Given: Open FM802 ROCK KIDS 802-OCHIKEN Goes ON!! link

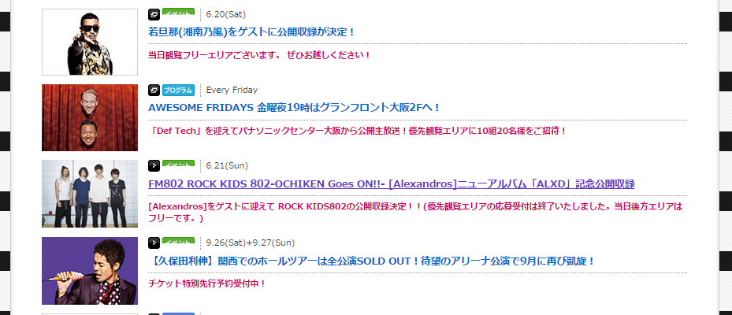Looking at the screenshot, I should pyautogui.click(x=391, y=183).
